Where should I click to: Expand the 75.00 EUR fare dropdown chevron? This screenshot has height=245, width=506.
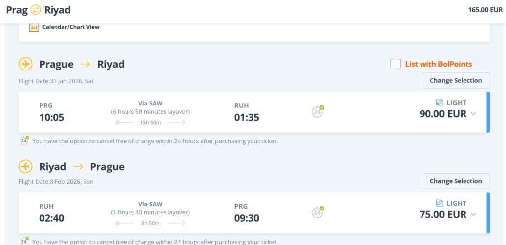point(474,215)
